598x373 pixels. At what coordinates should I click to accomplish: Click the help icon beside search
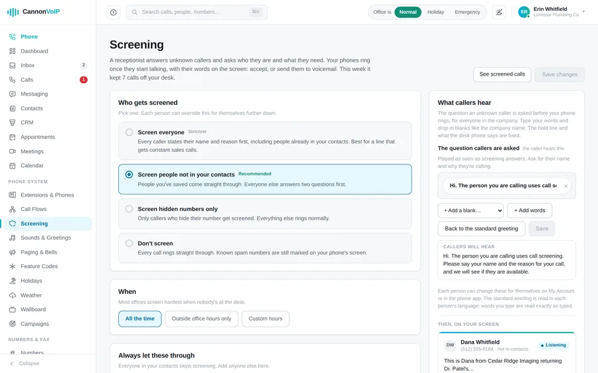[113, 12]
